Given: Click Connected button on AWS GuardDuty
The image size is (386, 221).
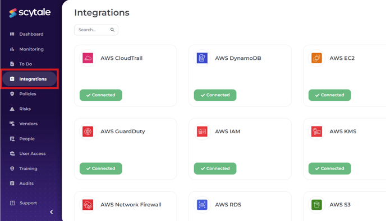Looking at the screenshot, I should (x=100, y=168).
